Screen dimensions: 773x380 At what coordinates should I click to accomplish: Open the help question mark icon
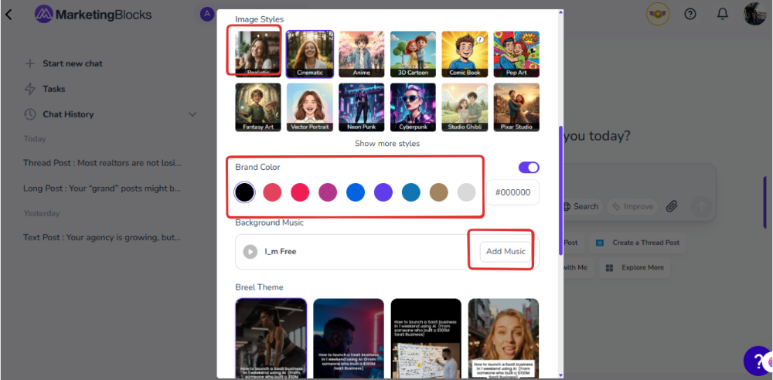click(690, 14)
